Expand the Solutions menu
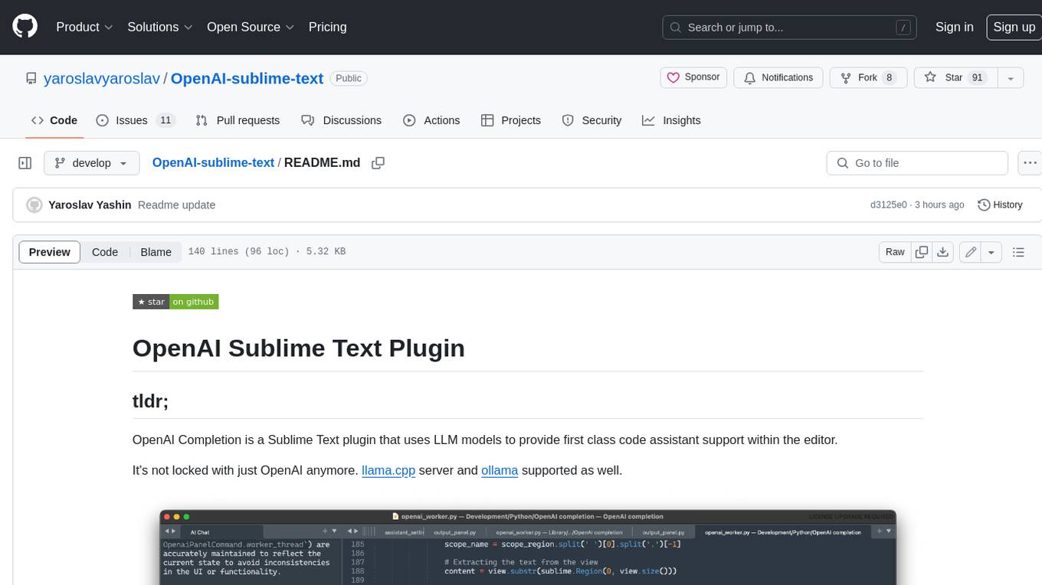 click(159, 27)
